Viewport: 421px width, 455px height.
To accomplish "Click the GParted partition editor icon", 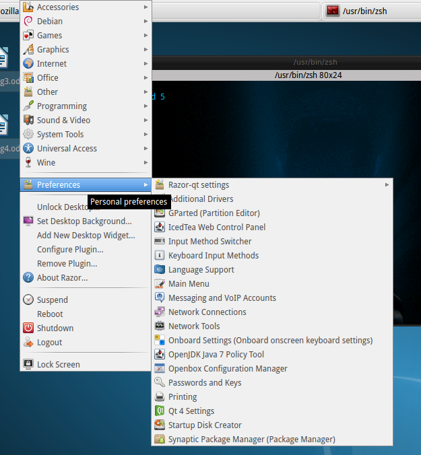I will pos(160,213).
